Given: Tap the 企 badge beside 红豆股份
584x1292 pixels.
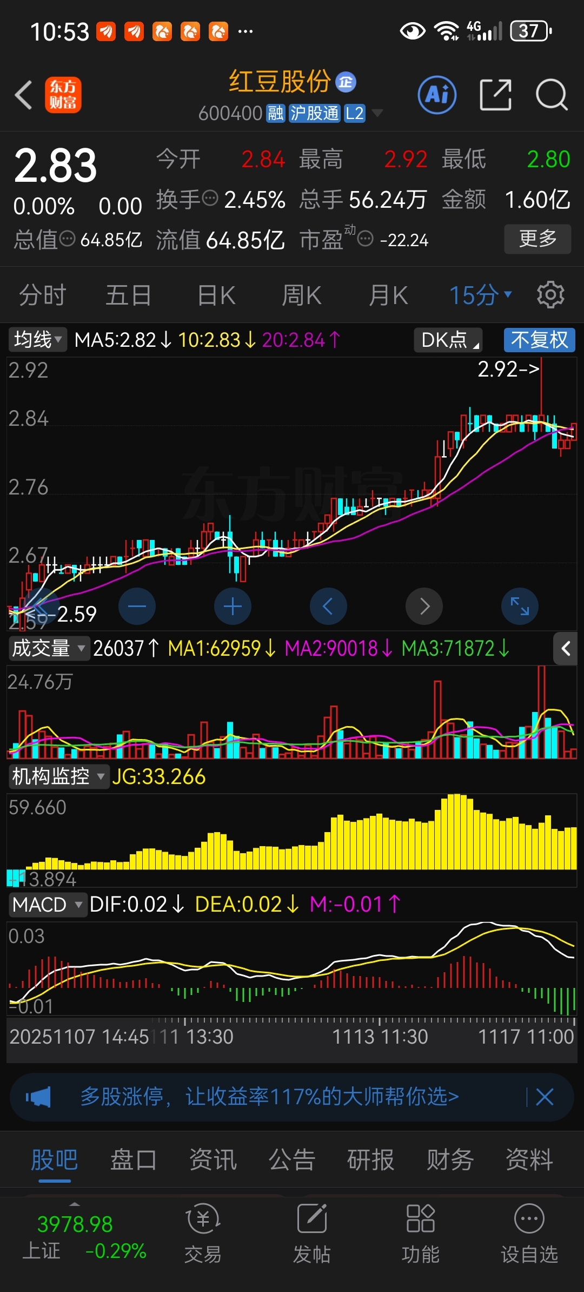Looking at the screenshot, I should (x=346, y=82).
